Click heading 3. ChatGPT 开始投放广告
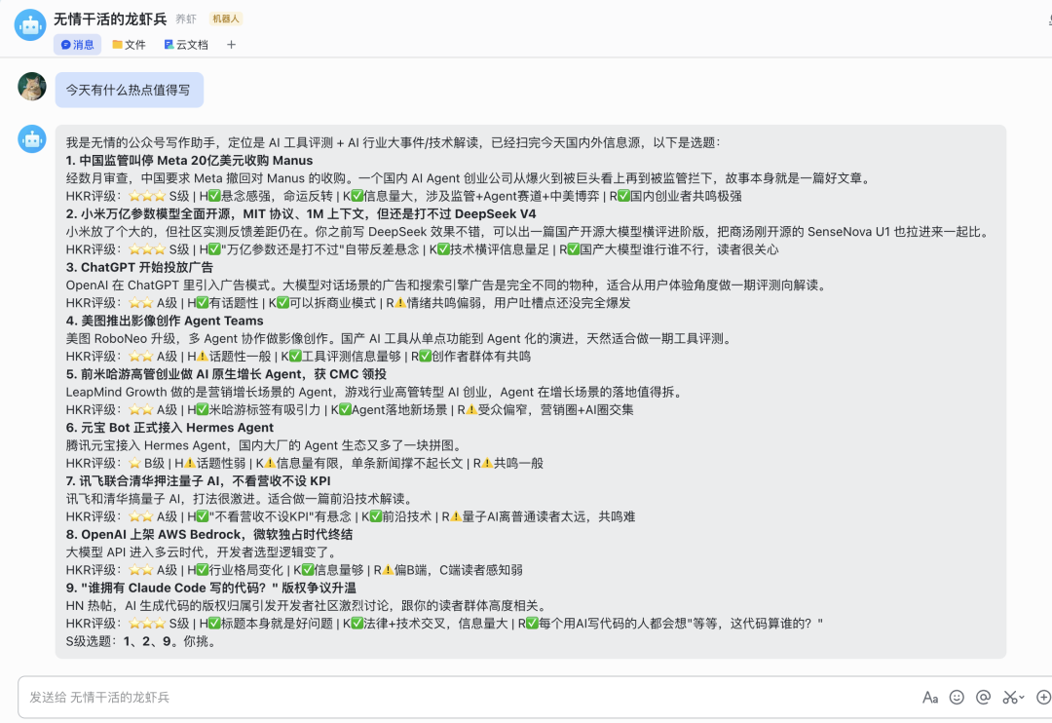1052x723 pixels. pos(139,267)
